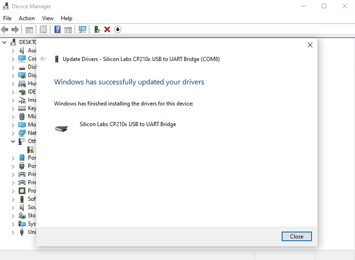The height and width of the screenshot is (260, 355).
Task: Click 'Windows has successfully updated your drivers' heading
Action: tap(129, 82)
